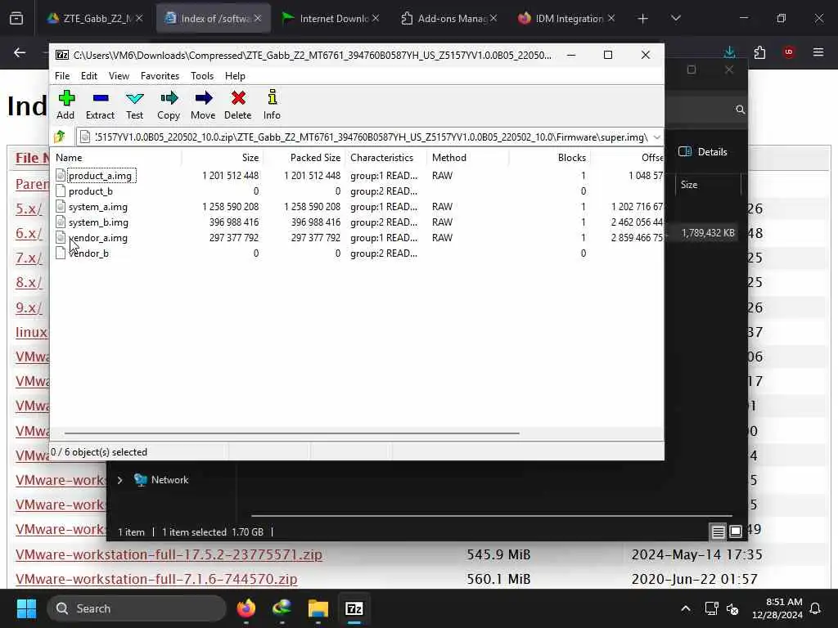Screen dimensions: 838x628
Task: Select the product_a.img file
Action: click(x=100, y=176)
